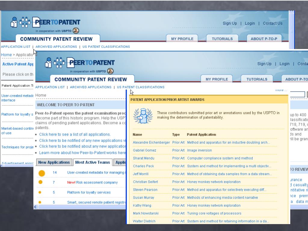Open Mark Nowotarski contributor profile
This screenshot has height=231, width=308.
[x=146, y=213]
